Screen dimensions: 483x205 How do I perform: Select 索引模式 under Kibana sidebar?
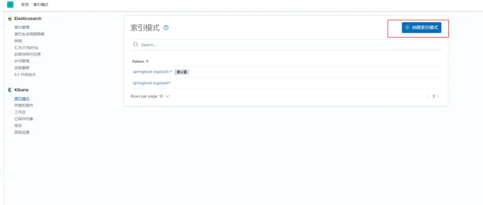pos(22,98)
